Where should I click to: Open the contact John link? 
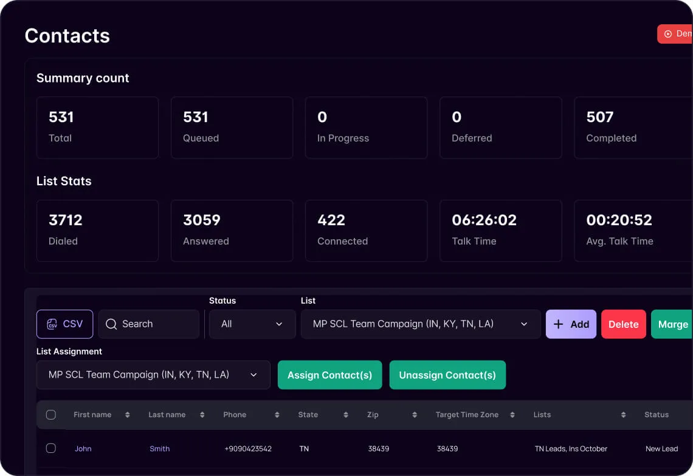tap(83, 448)
